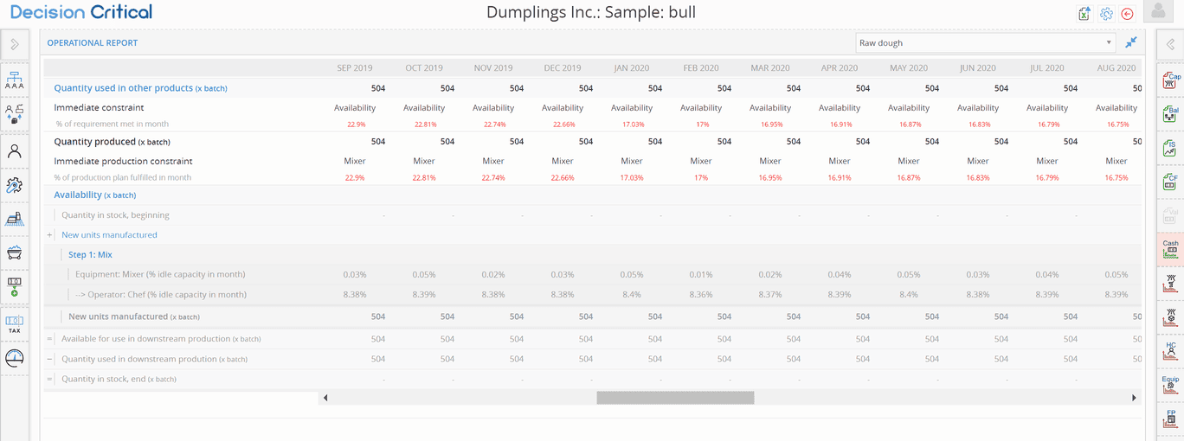Viewport: 1184px width, 441px height.
Task: Expand the blue New units manufactured row
Action: 50,235
